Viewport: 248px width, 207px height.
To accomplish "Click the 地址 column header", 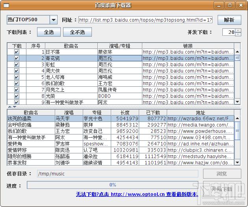I will 200,112.
